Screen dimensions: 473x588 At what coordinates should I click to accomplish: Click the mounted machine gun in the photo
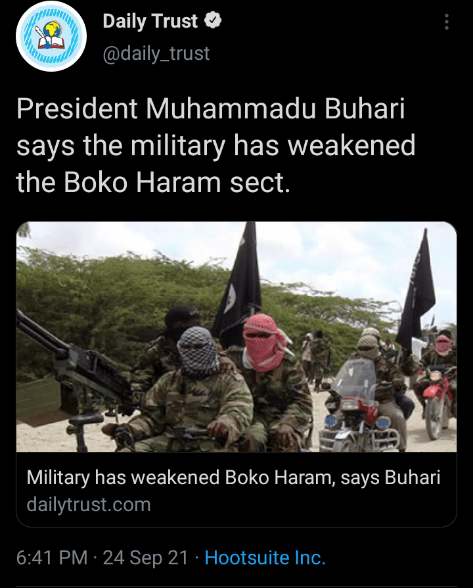71,368
